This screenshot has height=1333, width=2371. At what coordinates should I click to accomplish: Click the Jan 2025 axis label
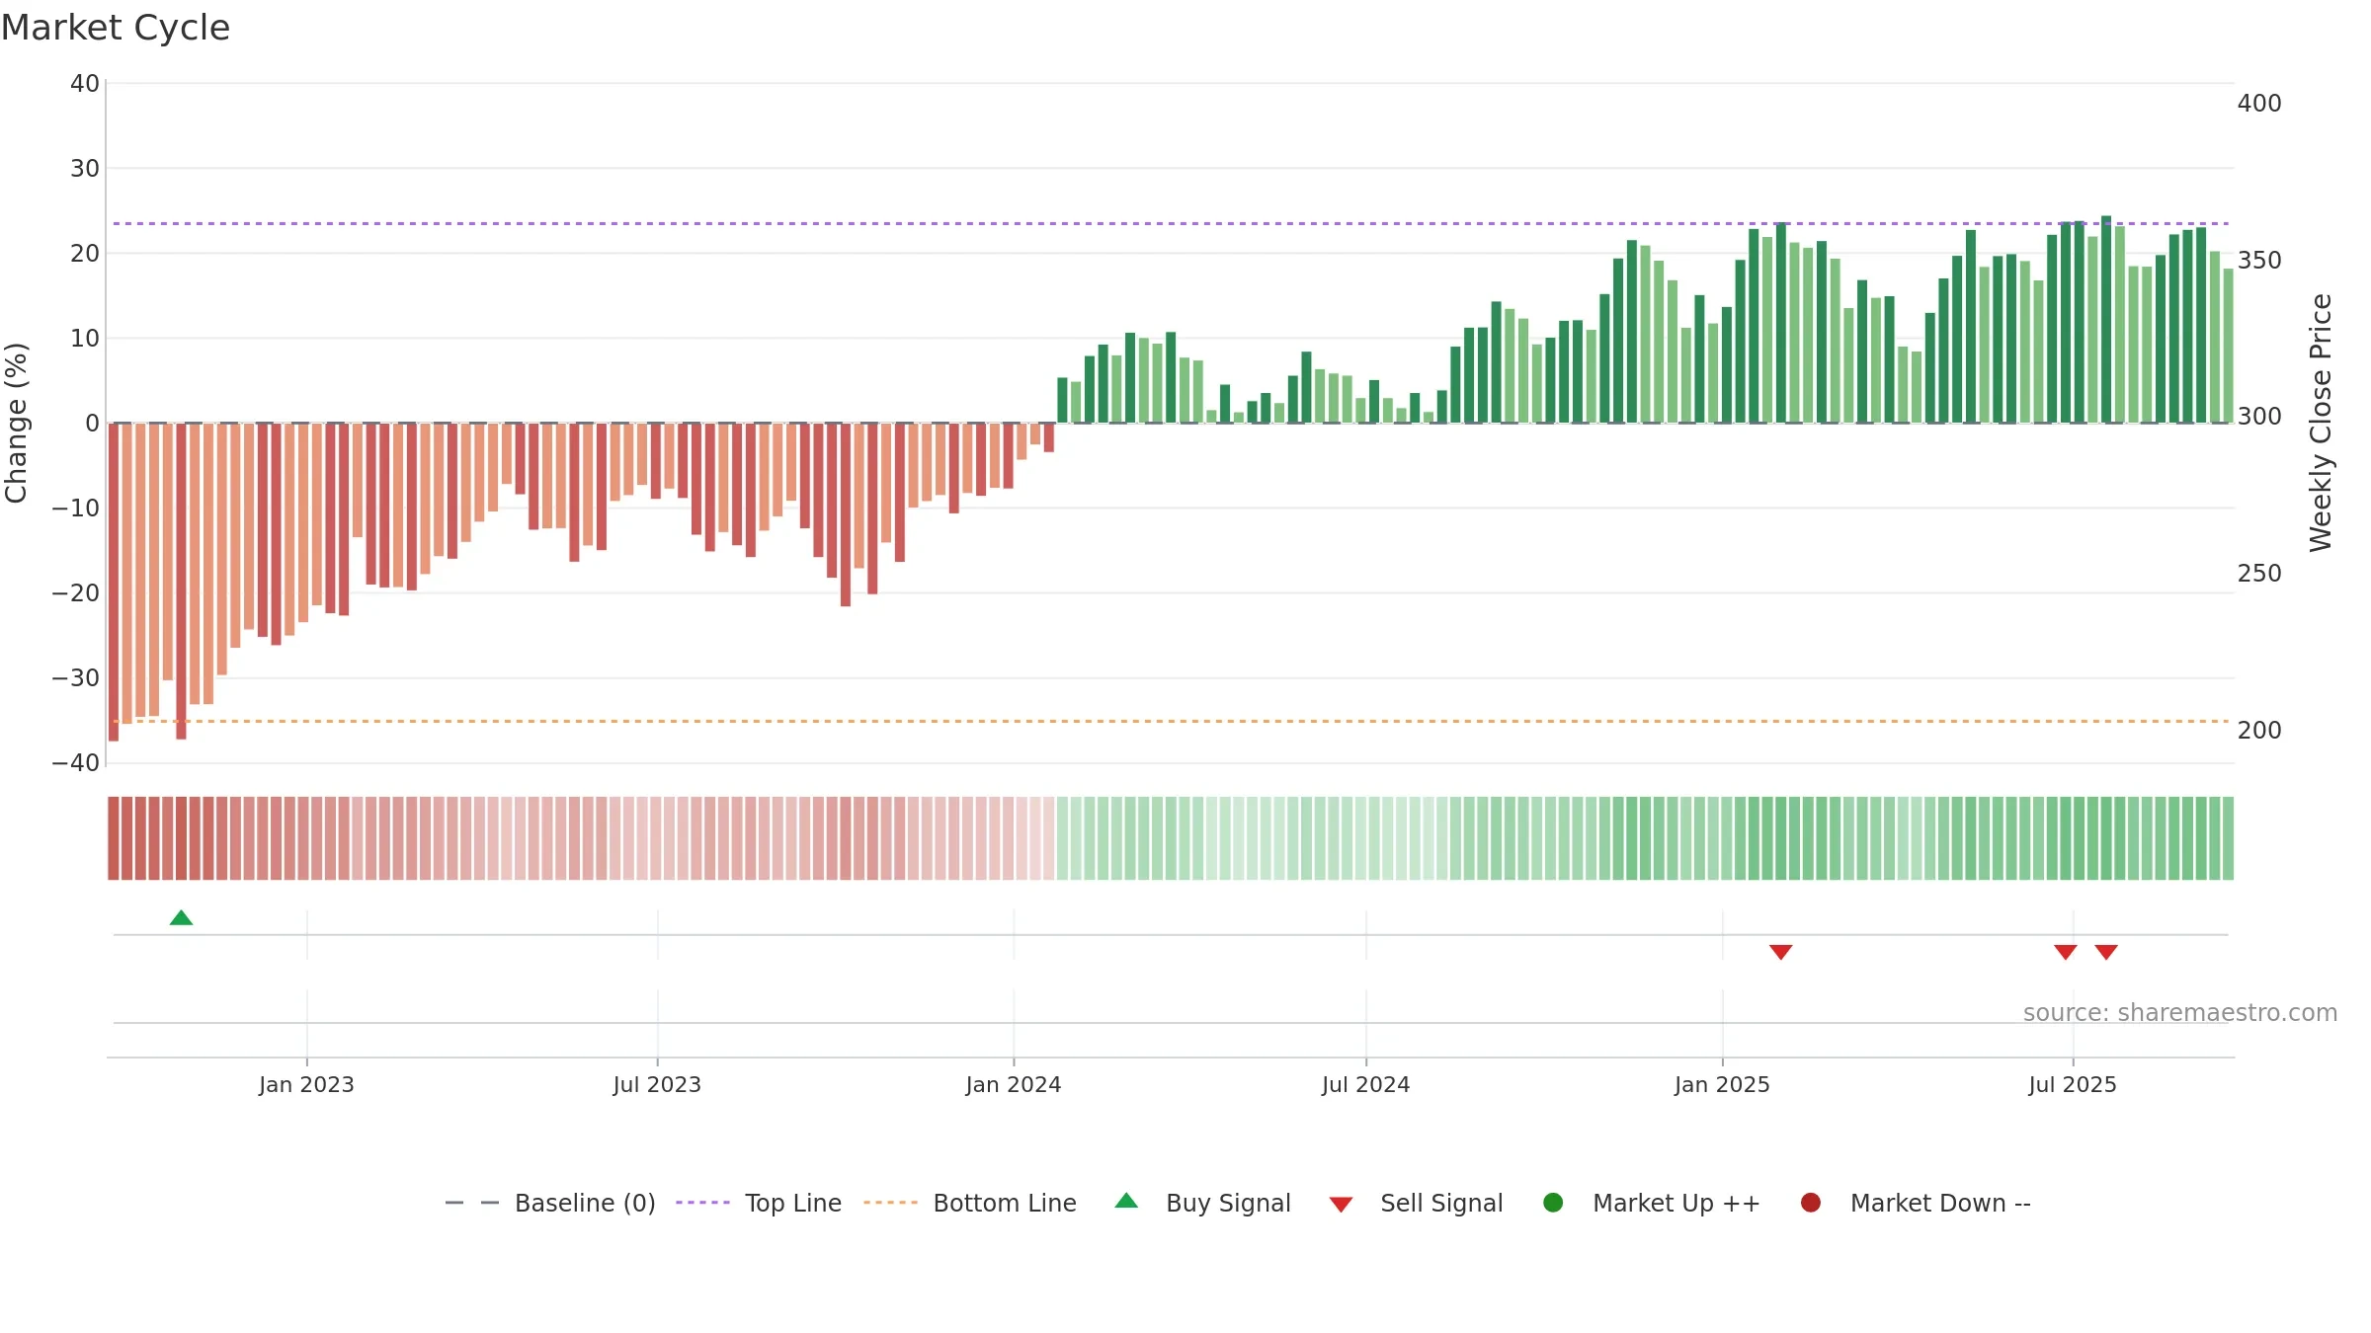click(1722, 1085)
